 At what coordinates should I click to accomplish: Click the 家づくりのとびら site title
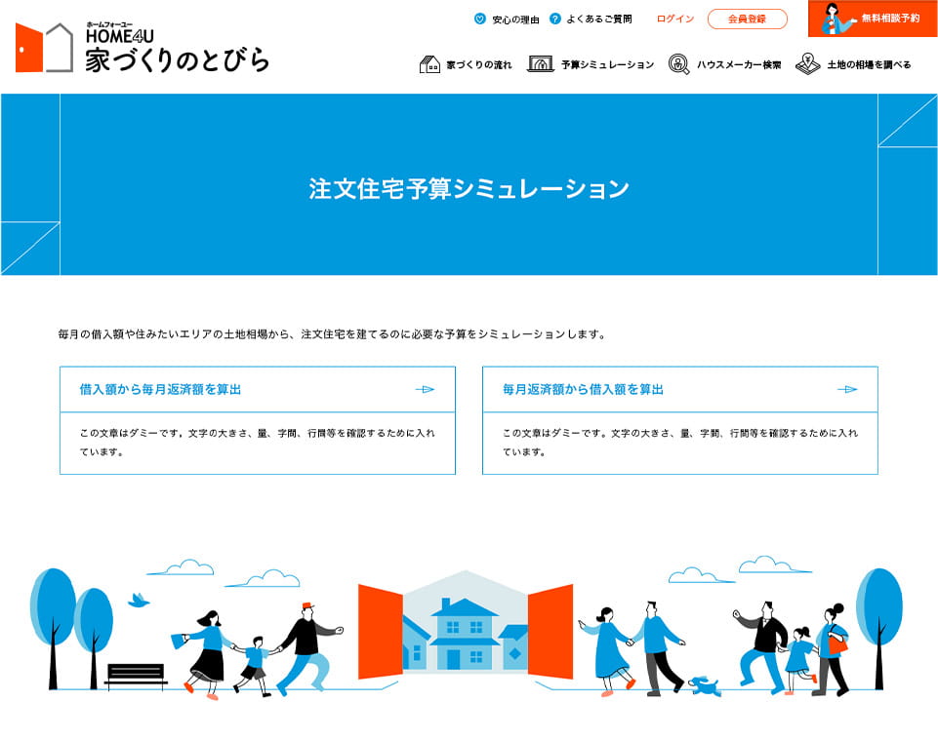coord(177,61)
